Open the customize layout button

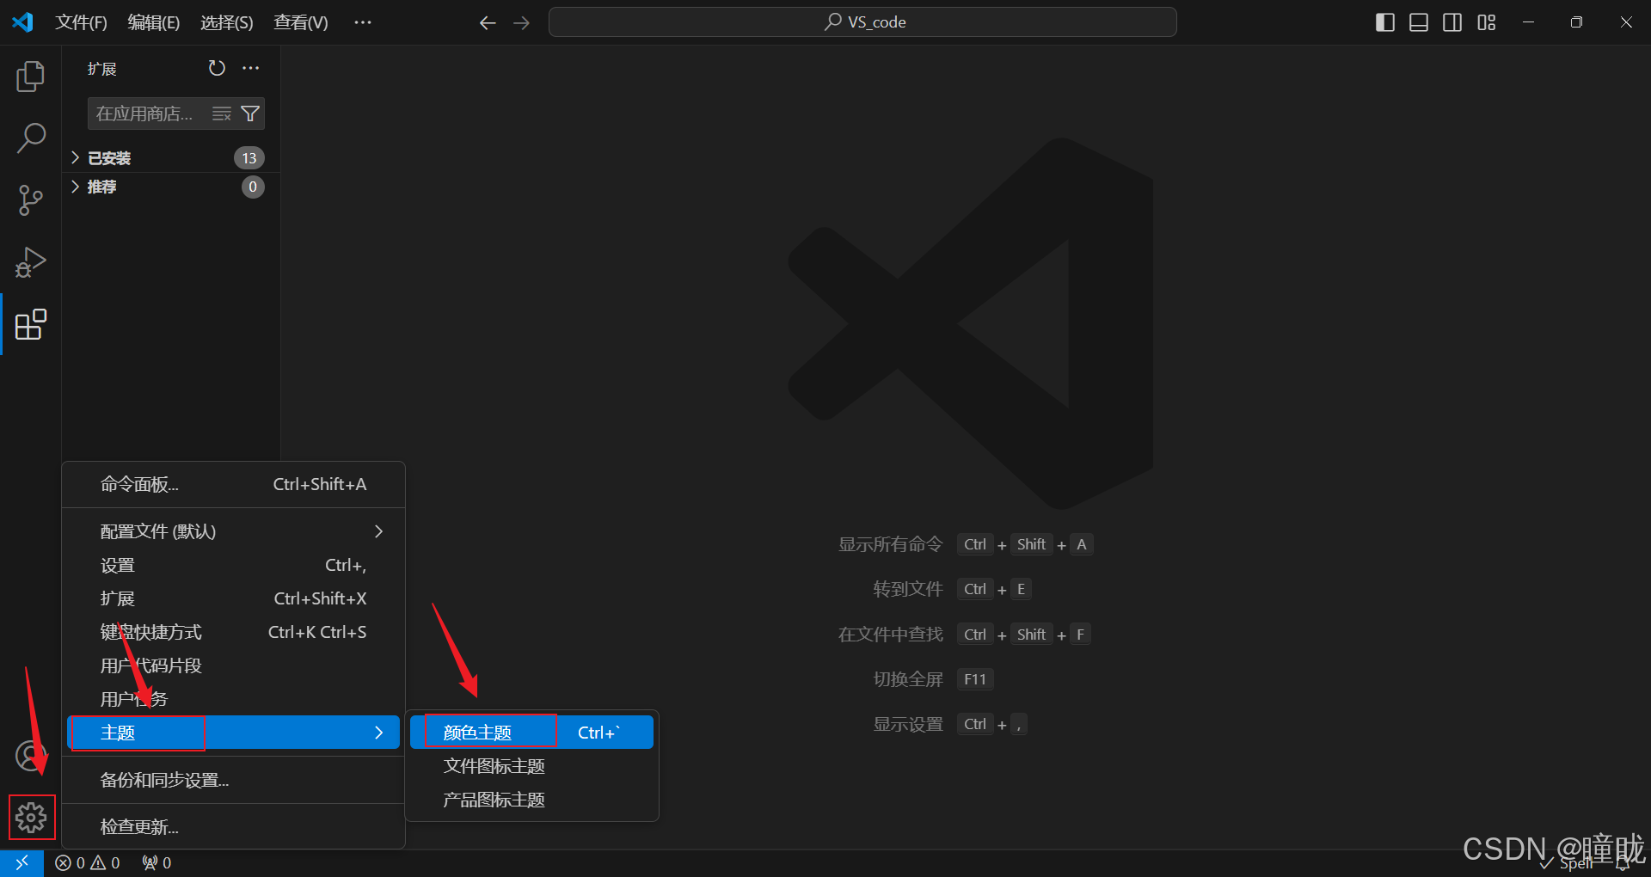(1487, 22)
